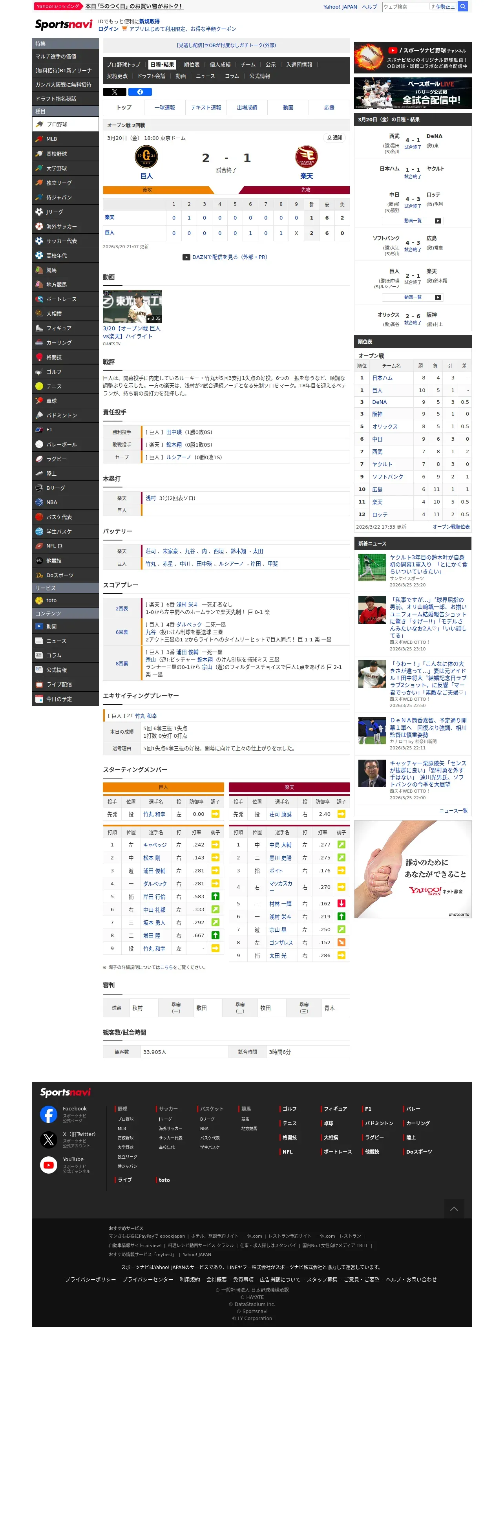Screen dimensions: 504x1513
Task: Click the ニュース一覧 link
Action: (453, 811)
